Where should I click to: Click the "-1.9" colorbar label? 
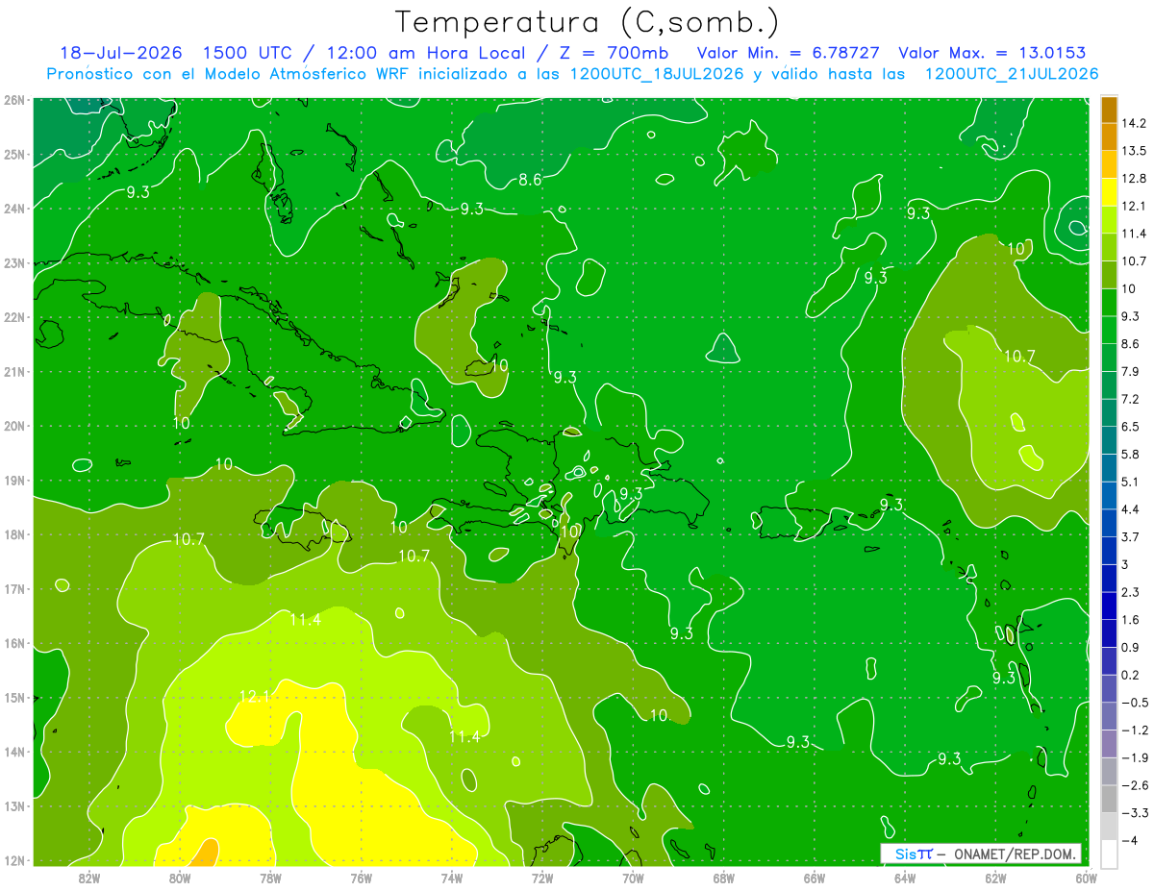tap(1135, 757)
